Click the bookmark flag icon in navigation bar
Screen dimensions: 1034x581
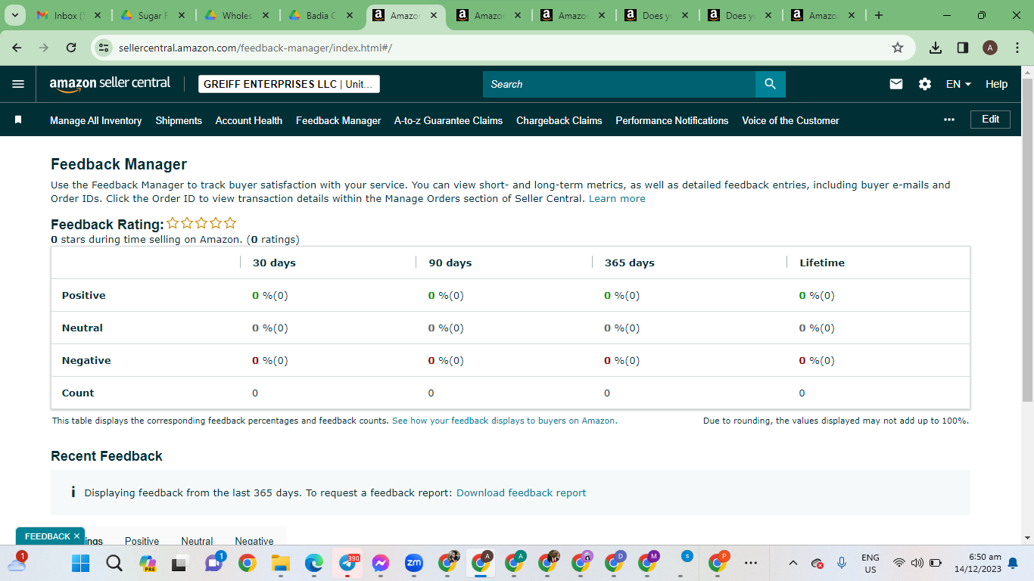point(18,120)
